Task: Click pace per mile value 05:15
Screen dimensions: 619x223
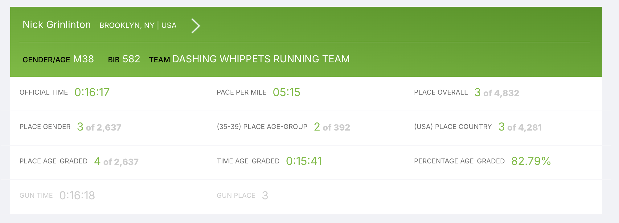Action: coord(286,92)
